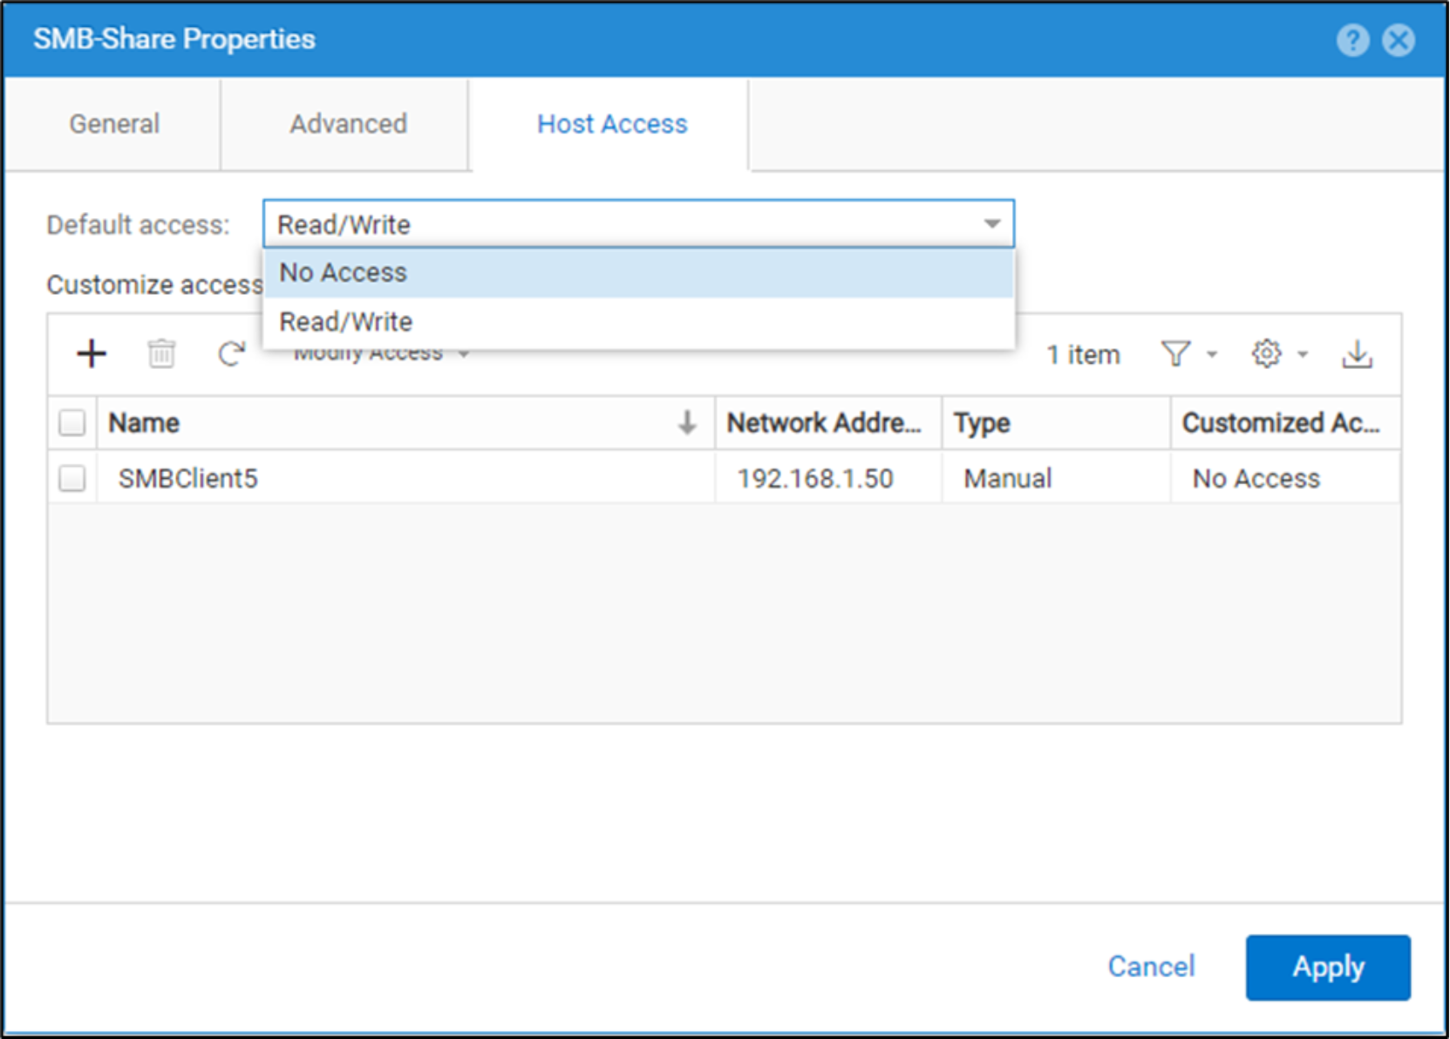The height and width of the screenshot is (1039, 1450).
Task: Click the Name column header
Action: pos(405,423)
